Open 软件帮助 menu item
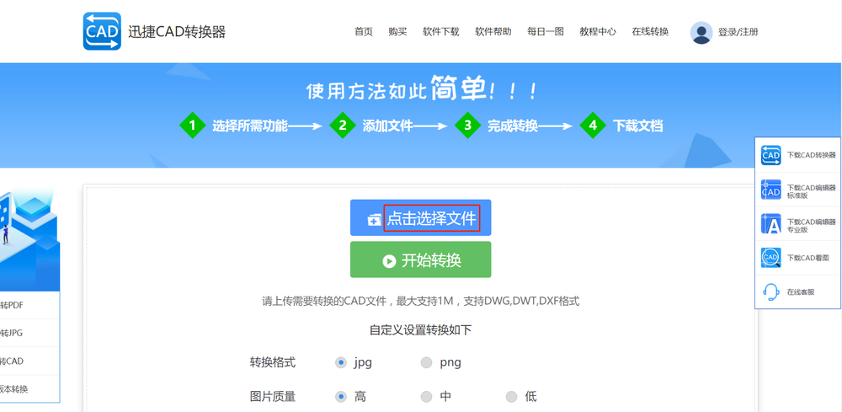 tap(493, 32)
